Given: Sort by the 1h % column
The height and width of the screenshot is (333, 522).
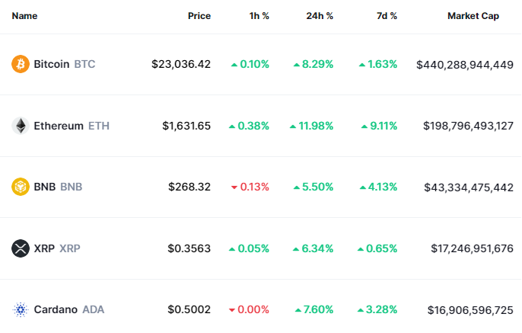Looking at the screenshot, I should click(259, 15).
